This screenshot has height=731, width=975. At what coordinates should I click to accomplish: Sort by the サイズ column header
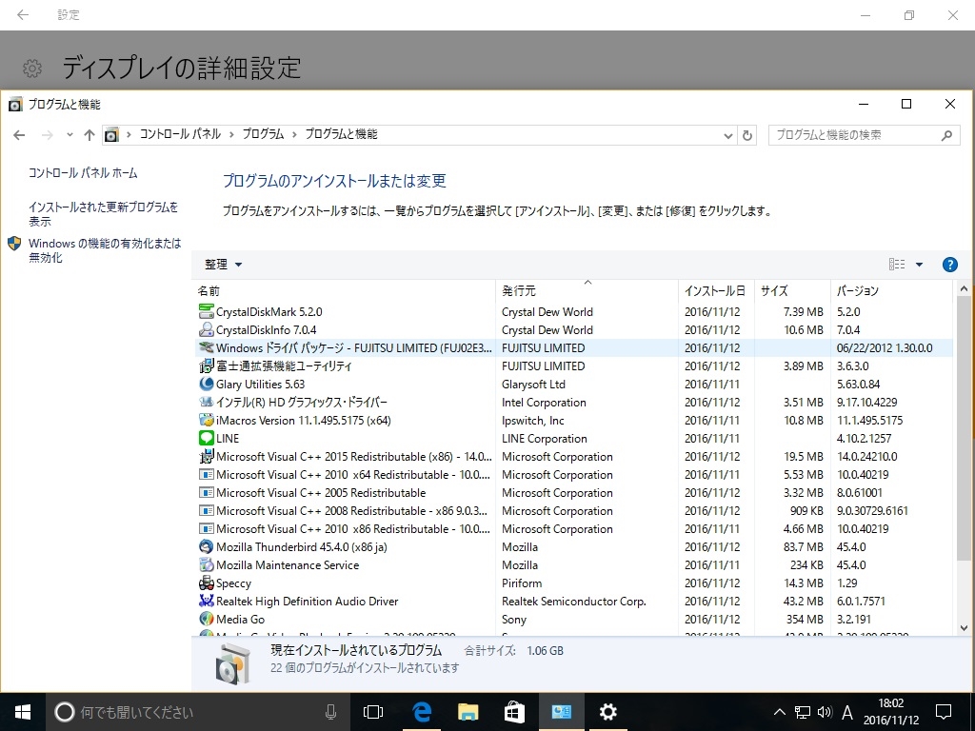pyautogui.click(x=774, y=290)
